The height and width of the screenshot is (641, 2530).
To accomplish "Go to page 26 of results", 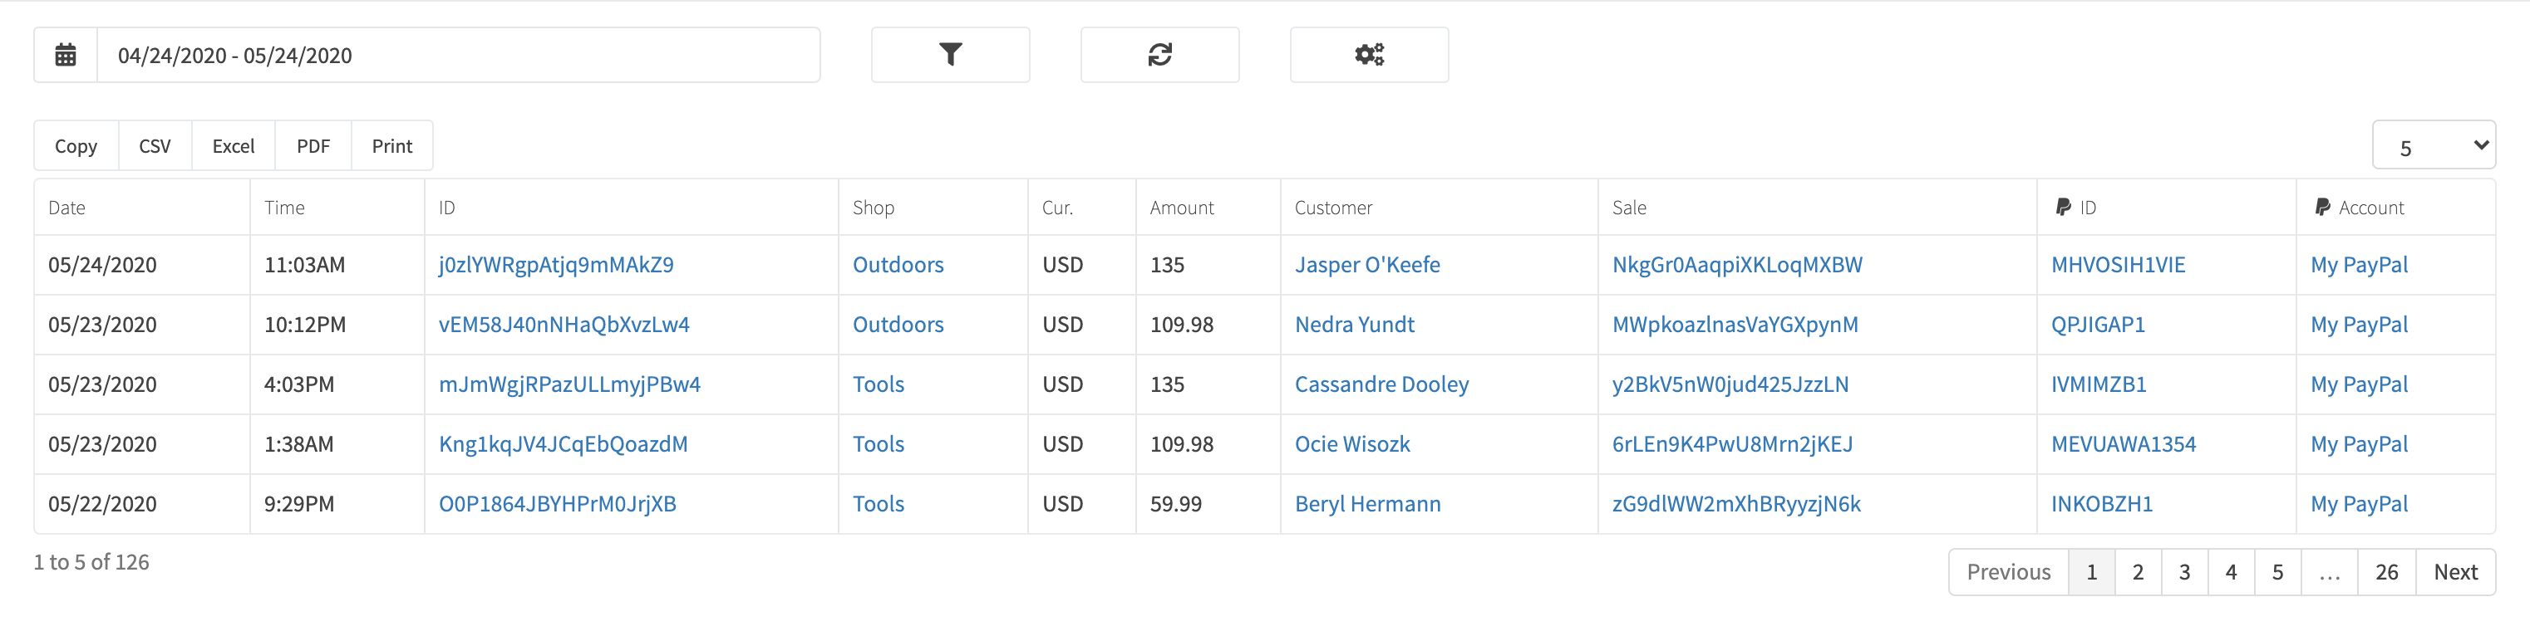I will point(2386,571).
